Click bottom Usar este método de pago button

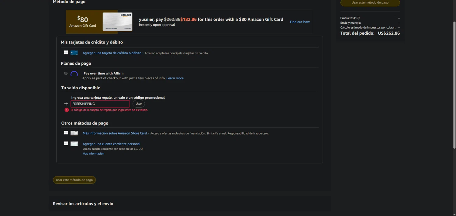pos(74,180)
